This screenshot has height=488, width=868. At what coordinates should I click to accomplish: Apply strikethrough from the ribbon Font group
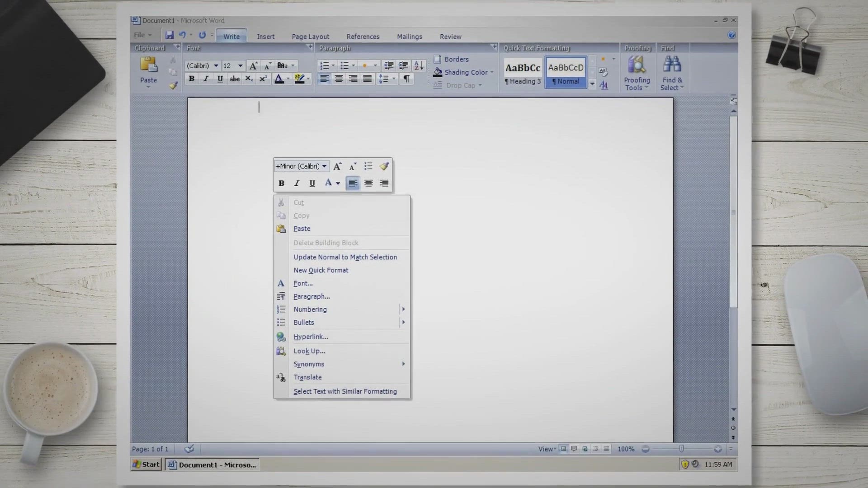pyautogui.click(x=235, y=79)
